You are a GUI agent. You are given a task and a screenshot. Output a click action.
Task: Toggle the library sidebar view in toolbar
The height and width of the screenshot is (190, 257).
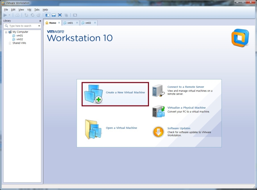pyautogui.click(x=48, y=15)
